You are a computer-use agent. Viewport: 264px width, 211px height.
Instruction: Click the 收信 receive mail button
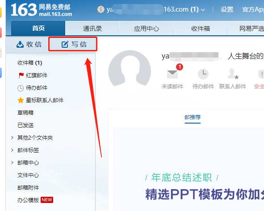(x=29, y=45)
